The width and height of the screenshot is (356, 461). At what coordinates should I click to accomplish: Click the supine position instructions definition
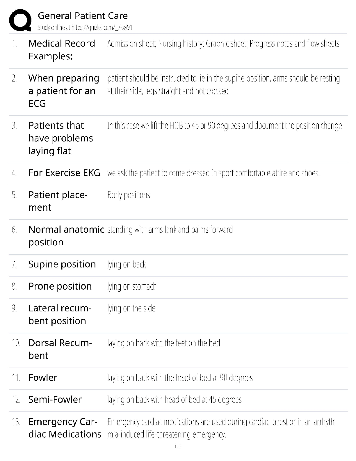(x=223, y=85)
